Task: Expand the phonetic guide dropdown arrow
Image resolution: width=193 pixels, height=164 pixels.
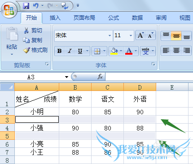Action: tap(153, 51)
